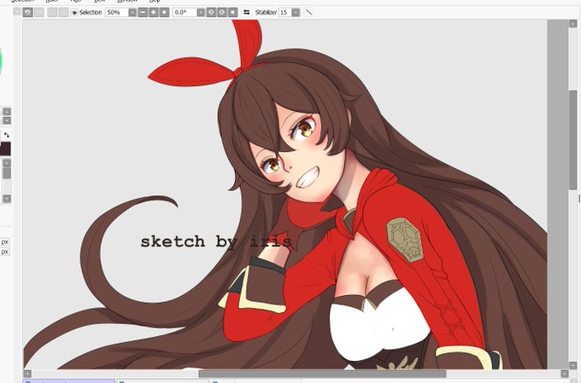Click the canvas vertical scrollbar up arrow

[x=572, y=24]
